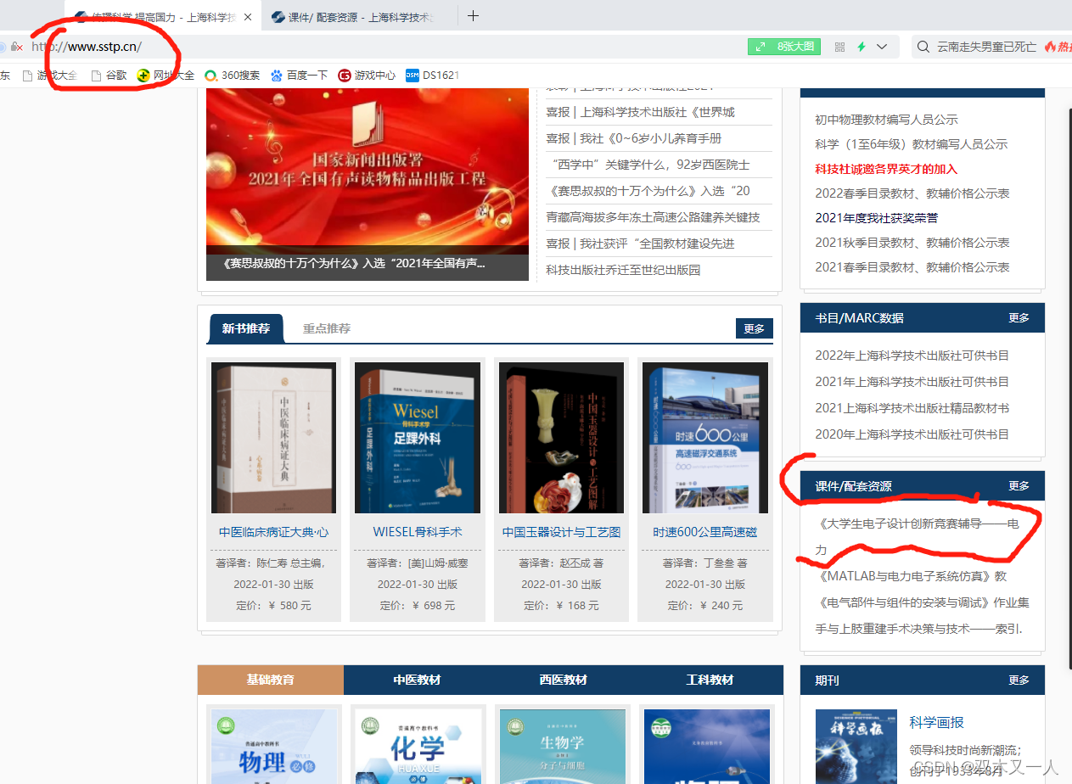Click the green 8张大图 image extraction button
This screenshot has width=1072, height=784.
783,47
